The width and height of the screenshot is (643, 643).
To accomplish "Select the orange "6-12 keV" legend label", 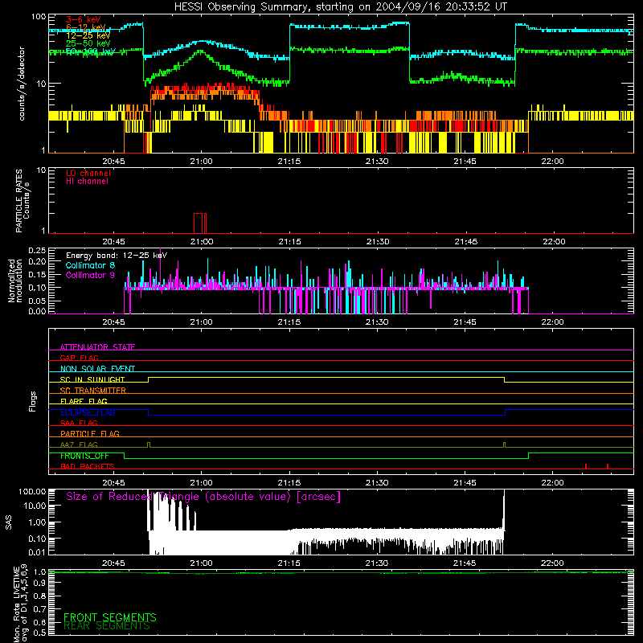I will pyautogui.click(x=86, y=27).
